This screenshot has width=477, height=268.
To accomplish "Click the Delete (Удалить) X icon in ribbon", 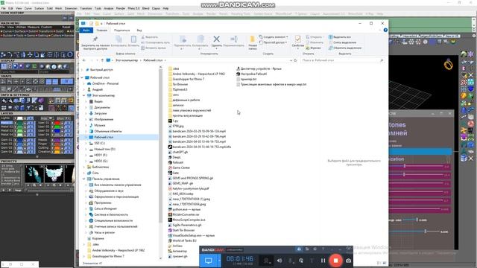I will pos(216,40).
